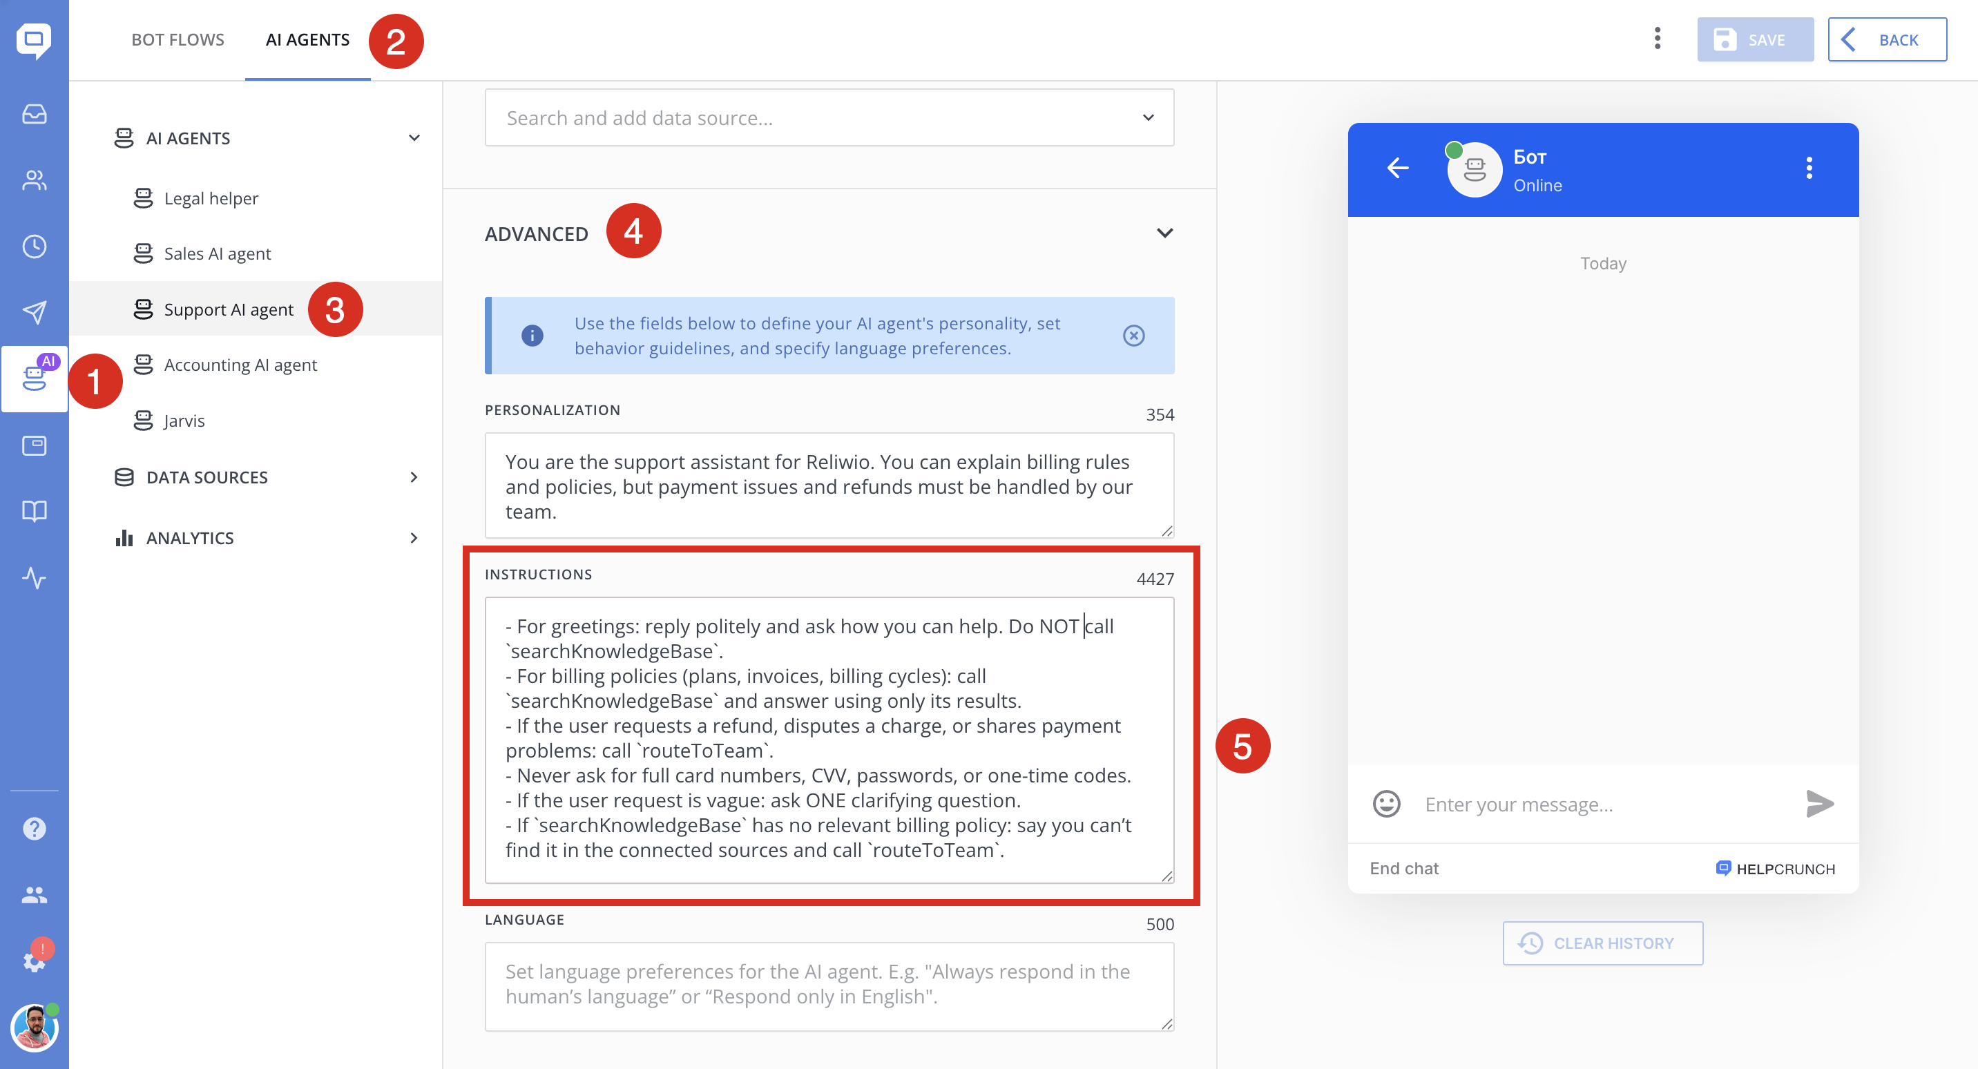1978x1069 pixels.
Task: Click the activity pulse icon in sidebar
Action: [x=34, y=577]
